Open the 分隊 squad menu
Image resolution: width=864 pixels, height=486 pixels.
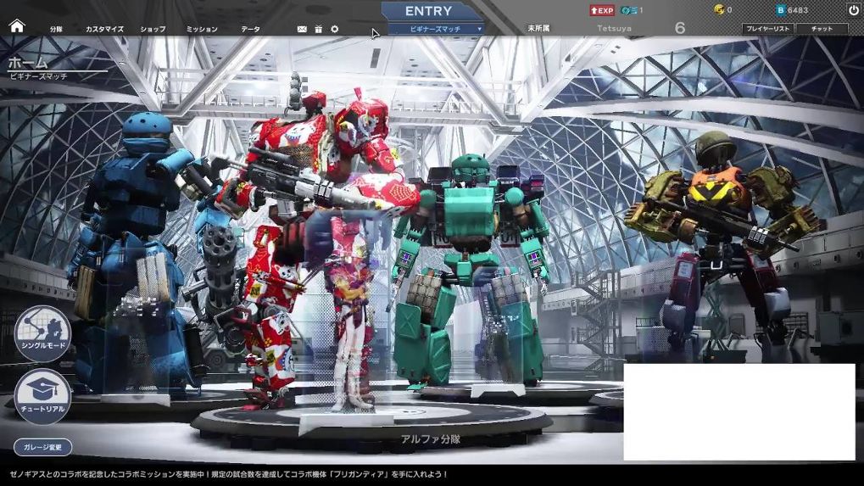(56, 29)
